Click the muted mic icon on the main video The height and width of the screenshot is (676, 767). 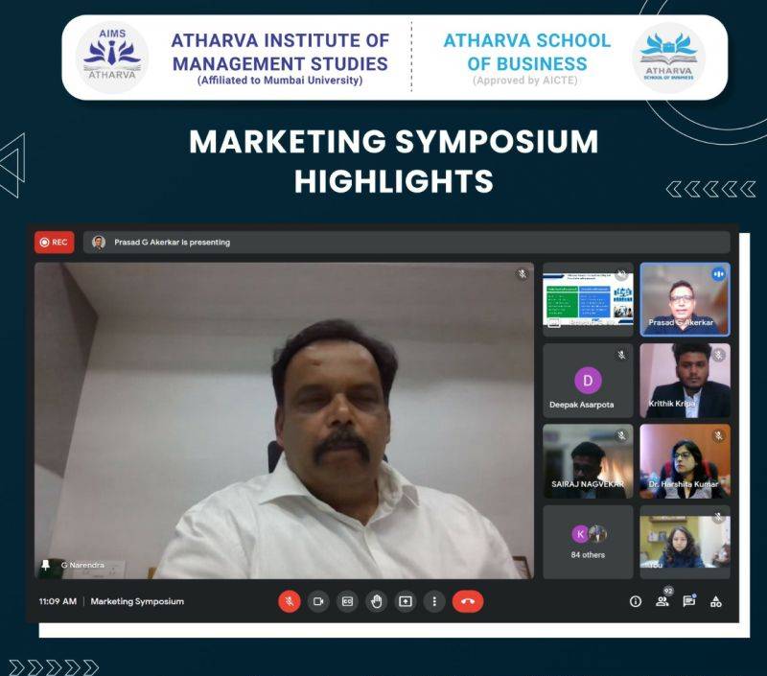(x=522, y=274)
